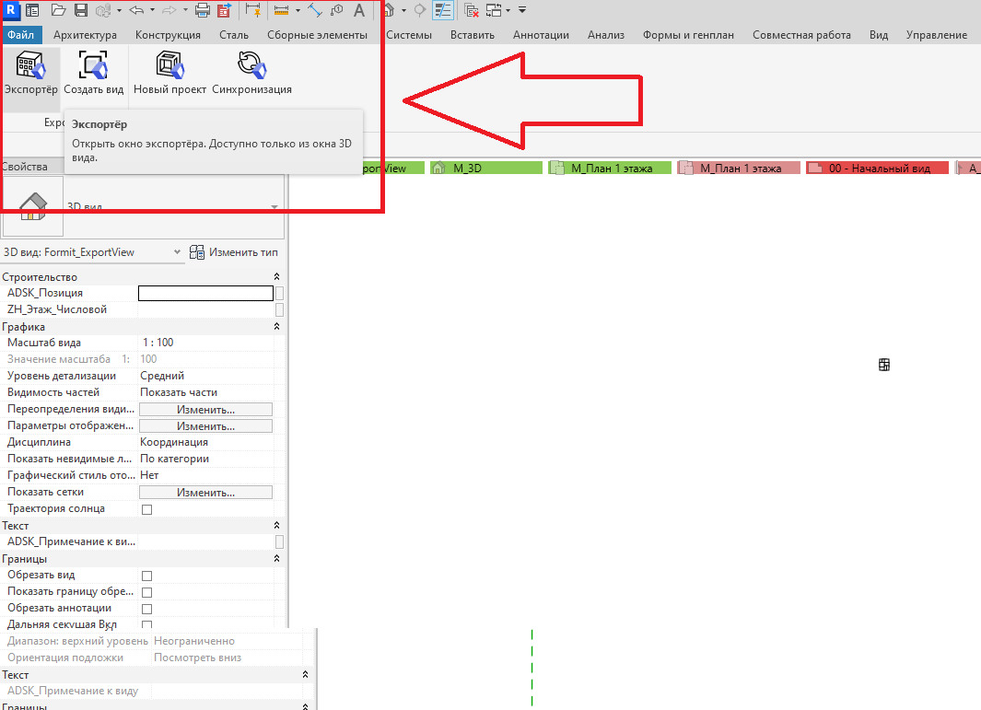The image size is (981, 710).
Task: Switch to the Конструкция ribbon tab
Action: 169,35
